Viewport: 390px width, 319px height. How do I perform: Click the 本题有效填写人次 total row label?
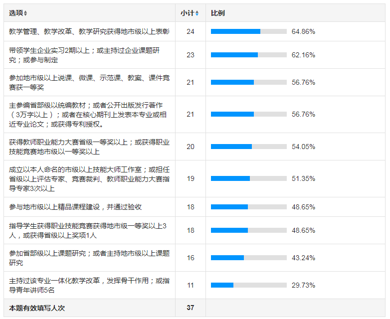[x=37, y=308]
